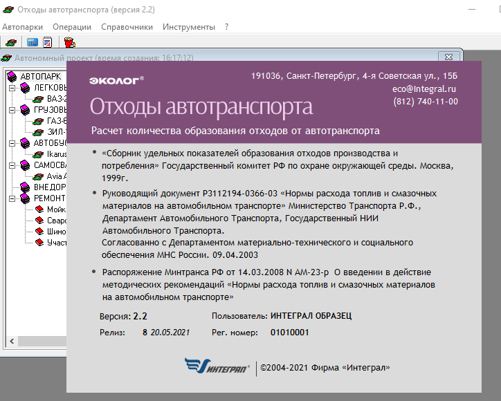Click the report document toolbar icon
This screenshot has height=401, width=501.
[47, 42]
